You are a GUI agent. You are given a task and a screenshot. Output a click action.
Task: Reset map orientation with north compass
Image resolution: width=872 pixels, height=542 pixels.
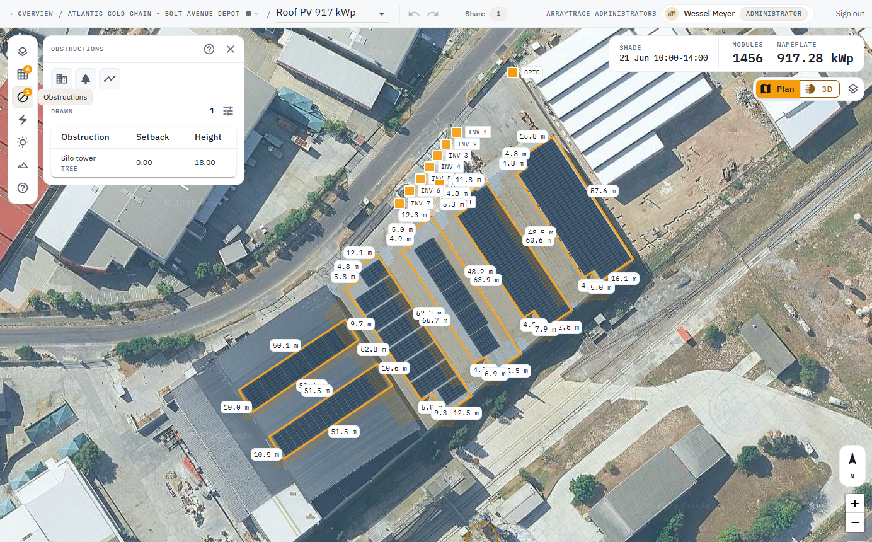click(x=852, y=466)
